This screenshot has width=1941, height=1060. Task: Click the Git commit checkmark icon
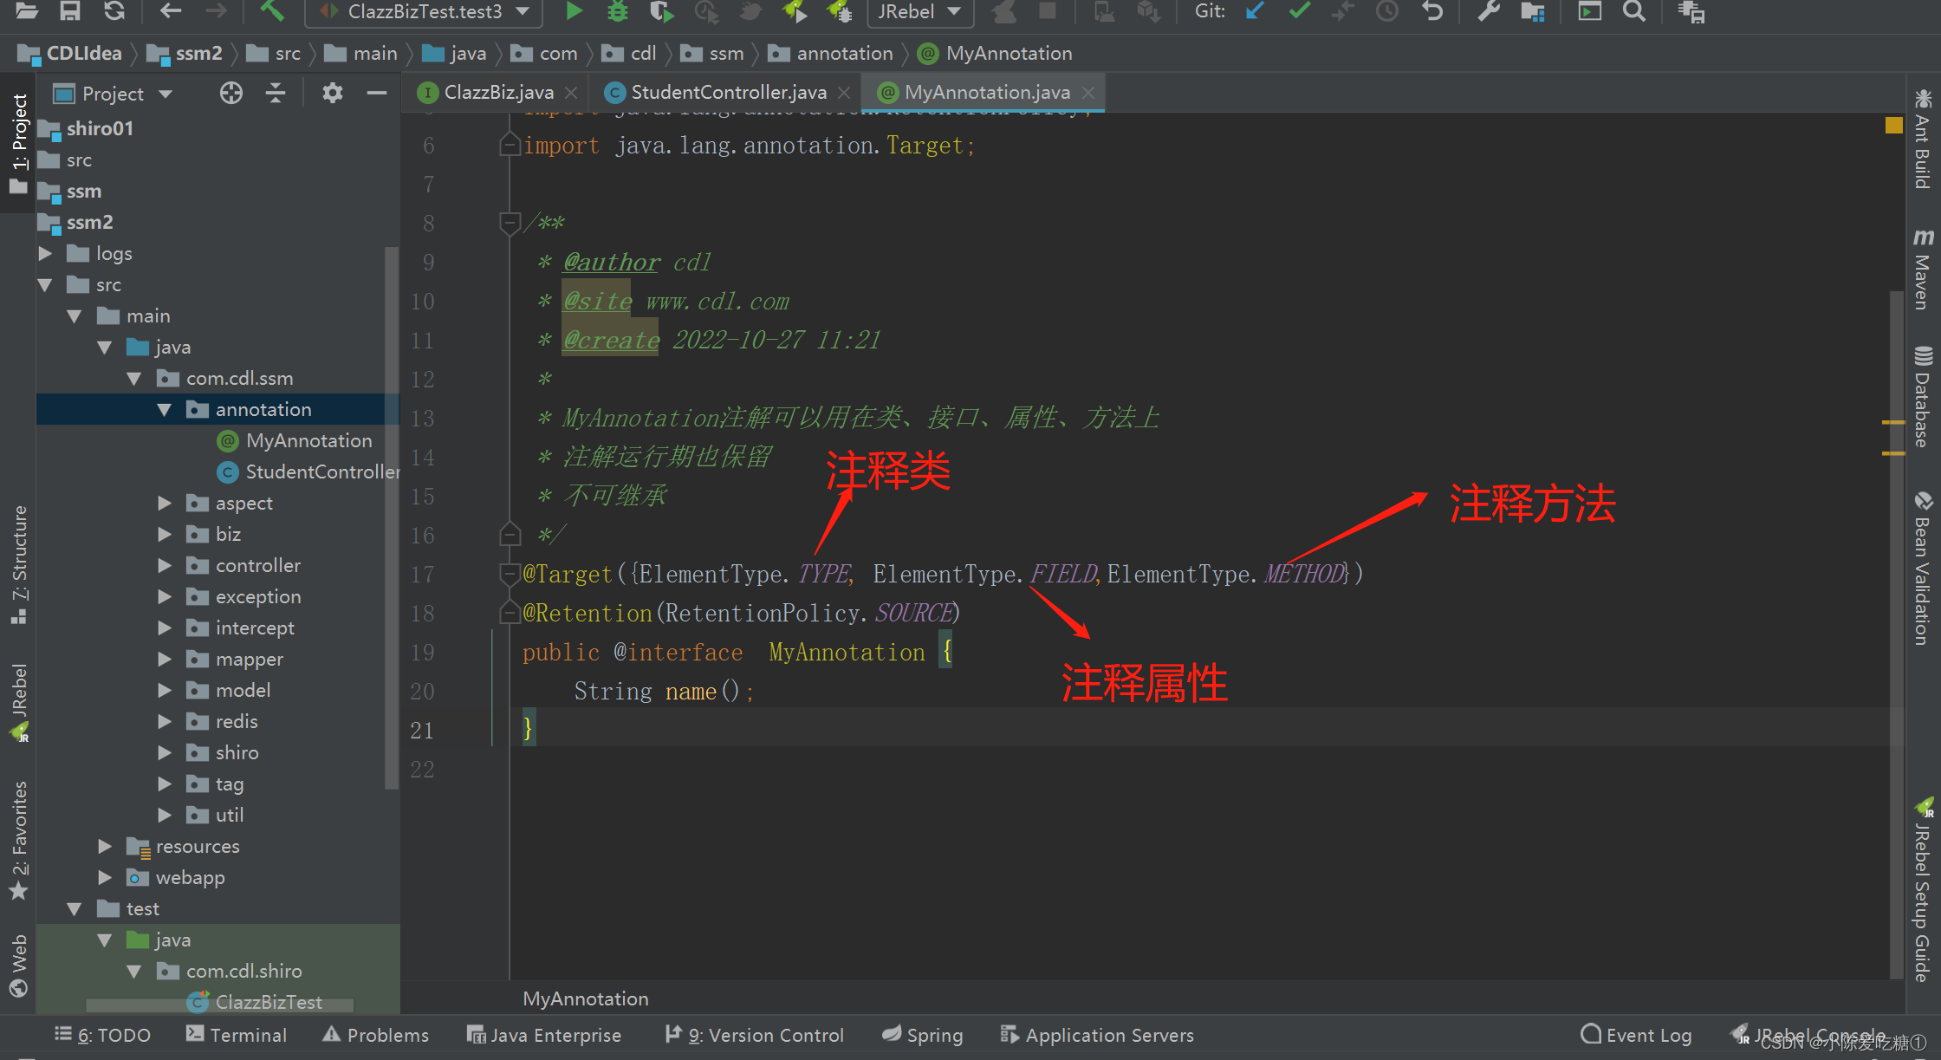click(1299, 11)
